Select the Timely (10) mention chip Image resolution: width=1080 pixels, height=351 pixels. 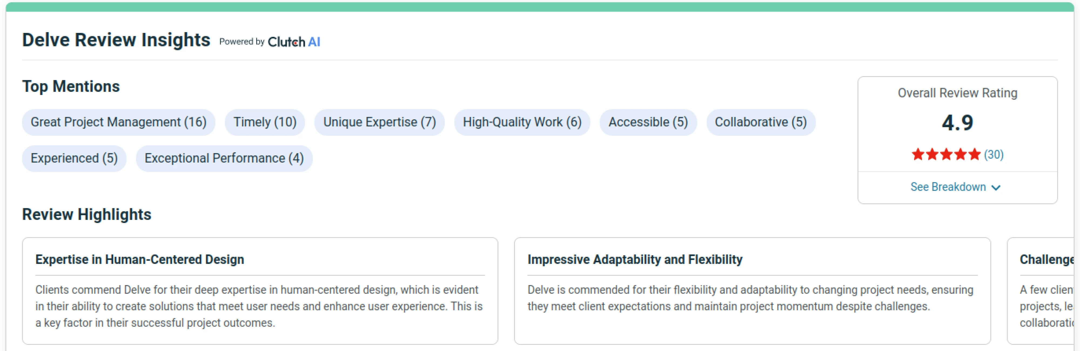(265, 122)
